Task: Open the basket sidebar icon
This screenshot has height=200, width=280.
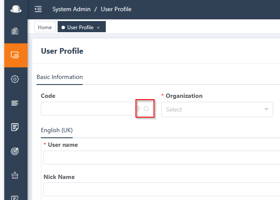Action: [x=15, y=175]
